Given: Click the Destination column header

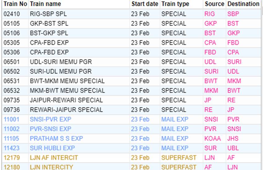Looking at the screenshot, I should pyautogui.click(x=243, y=4).
